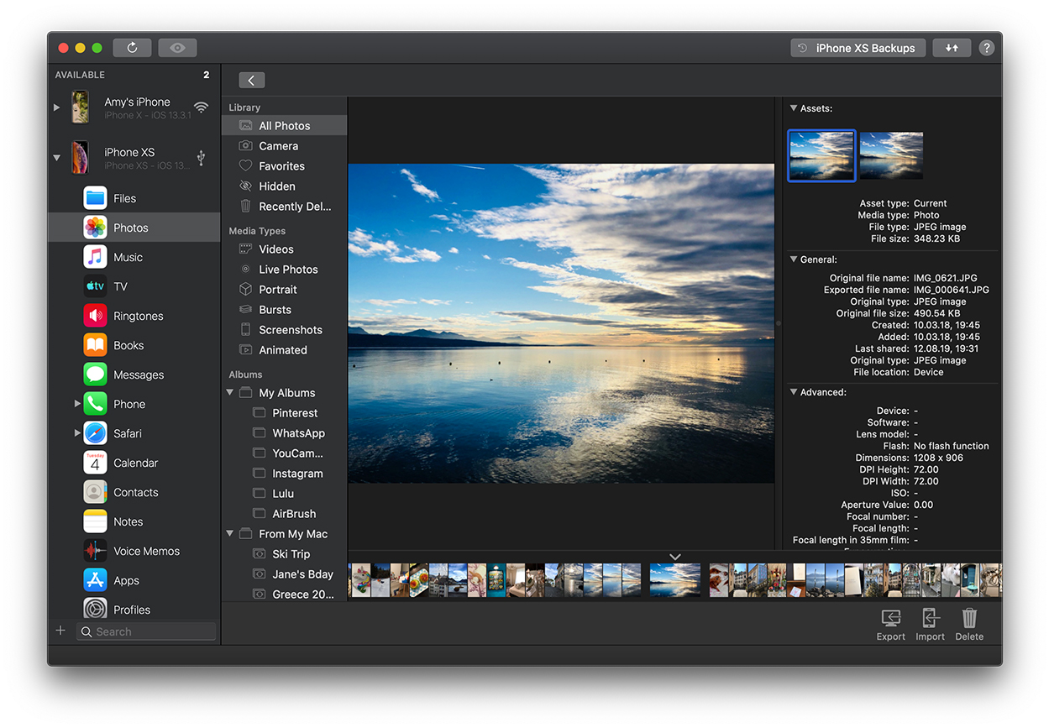Click the transfer arrows toolbar button

pos(952,48)
